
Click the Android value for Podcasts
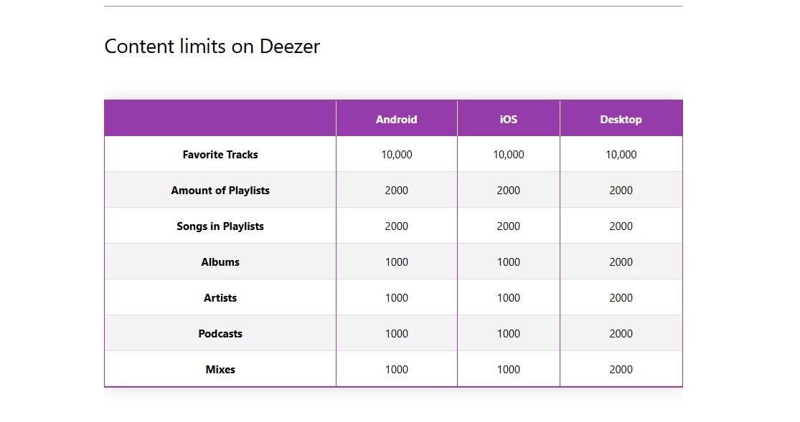(x=396, y=334)
